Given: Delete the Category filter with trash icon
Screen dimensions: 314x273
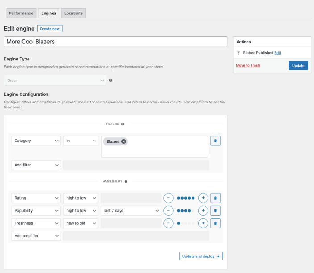Looking at the screenshot, I should click(215, 141).
